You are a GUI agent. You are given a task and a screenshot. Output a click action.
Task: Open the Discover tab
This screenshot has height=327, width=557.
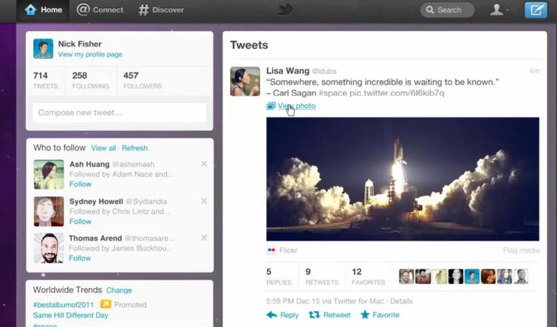(x=161, y=10)
